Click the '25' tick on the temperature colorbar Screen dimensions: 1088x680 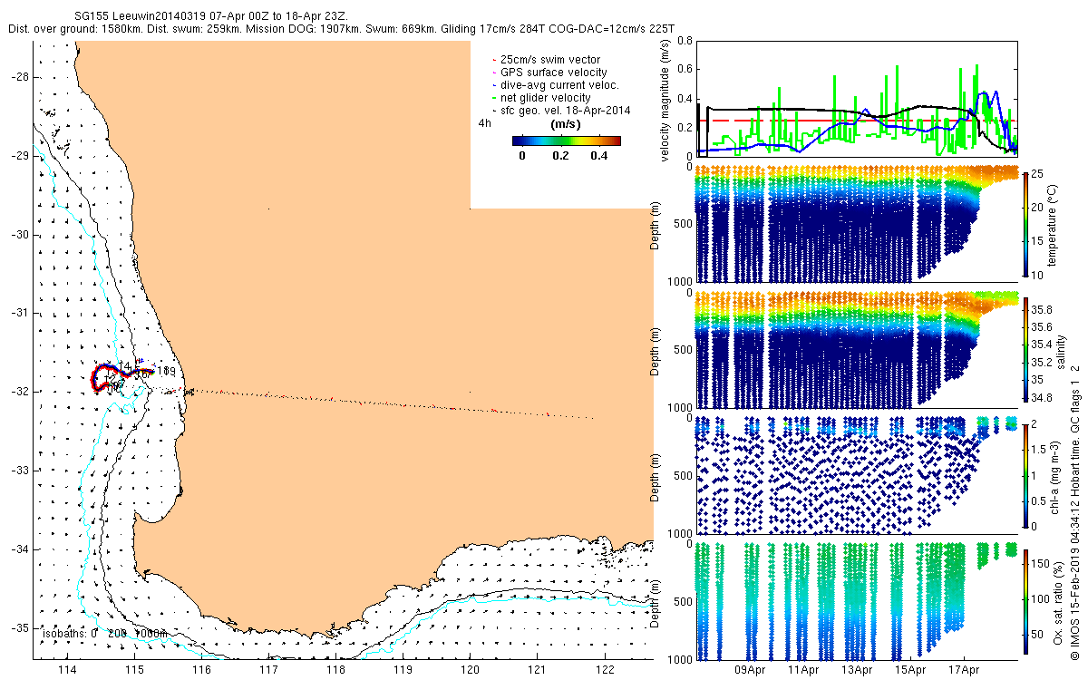(1039, 172)
